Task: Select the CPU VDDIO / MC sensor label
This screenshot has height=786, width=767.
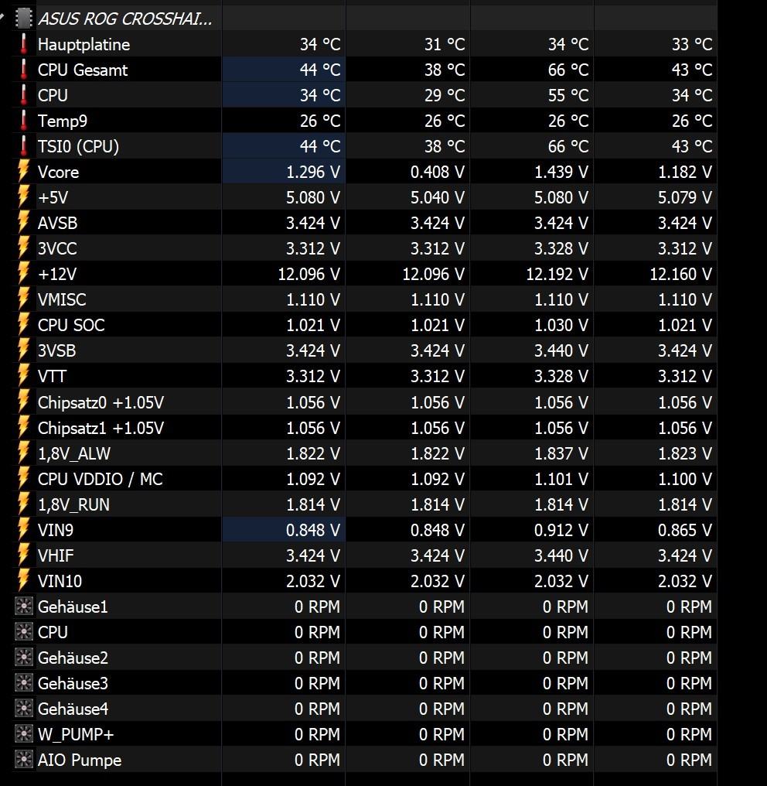Action: click(x=101, y=479)
